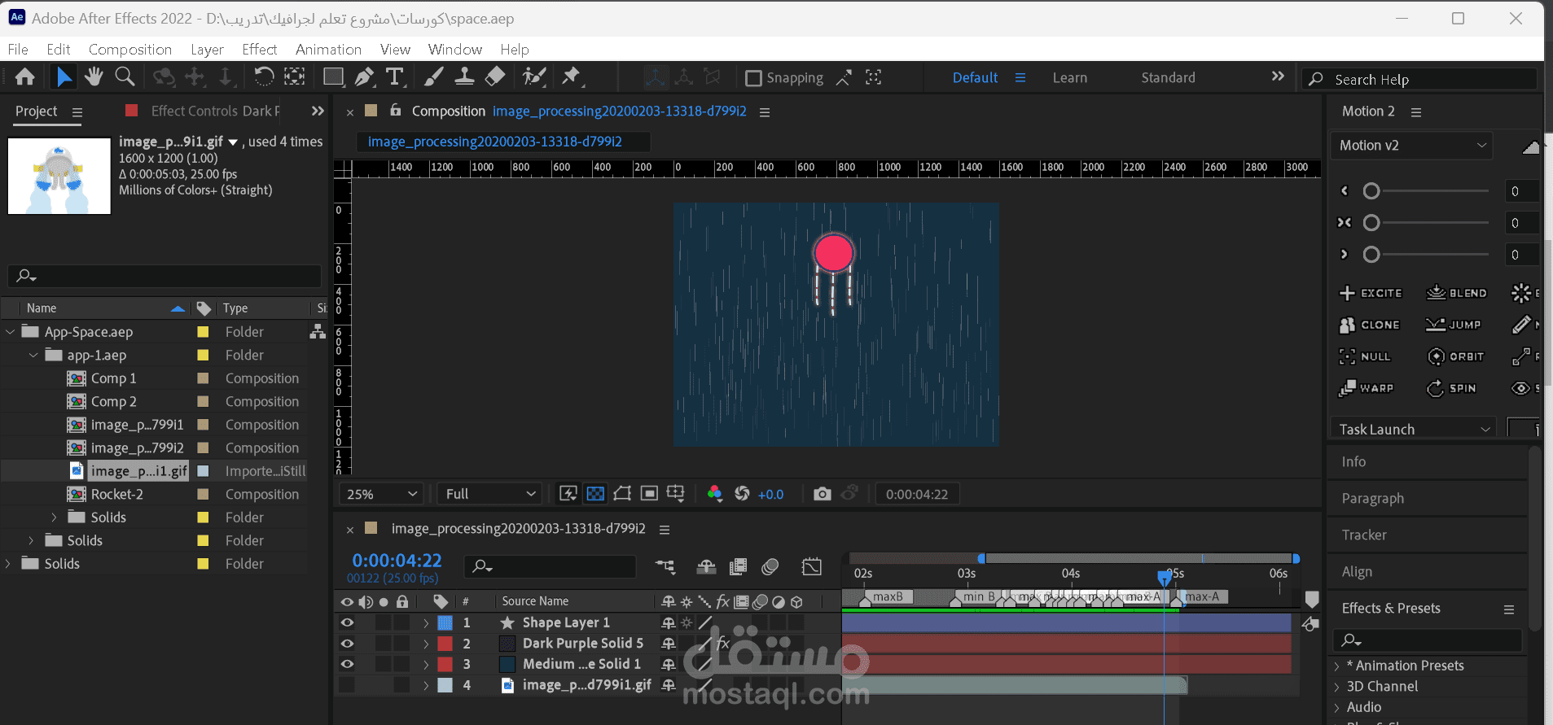Hide Medium Solid 1 layer eye
The width and height of the screenshot is (1553, 725).
(347, 664)
